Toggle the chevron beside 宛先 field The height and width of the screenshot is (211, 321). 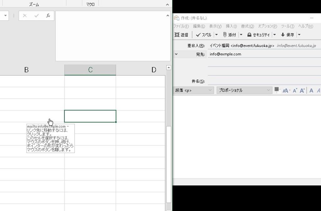(x=176, y=54)
